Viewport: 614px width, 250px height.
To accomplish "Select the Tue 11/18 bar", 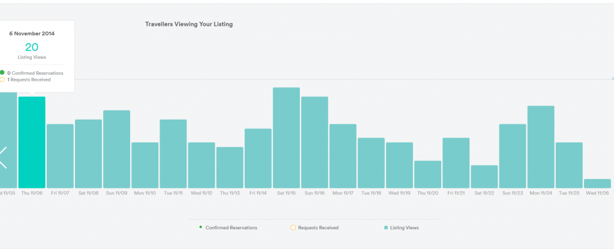I will click(371, 163).
